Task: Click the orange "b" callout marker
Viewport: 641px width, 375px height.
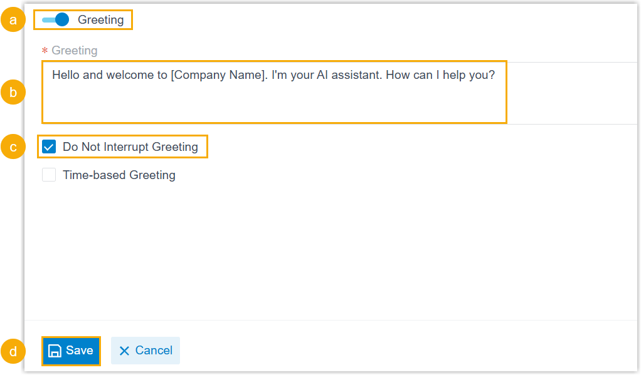Action: [13, 93]
